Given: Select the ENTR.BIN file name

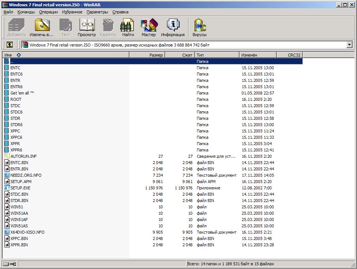Looking at the screenshot, I should pos(19,169).
